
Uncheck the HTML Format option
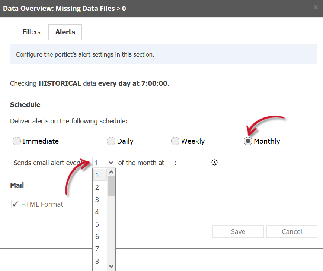click(15, 204)
